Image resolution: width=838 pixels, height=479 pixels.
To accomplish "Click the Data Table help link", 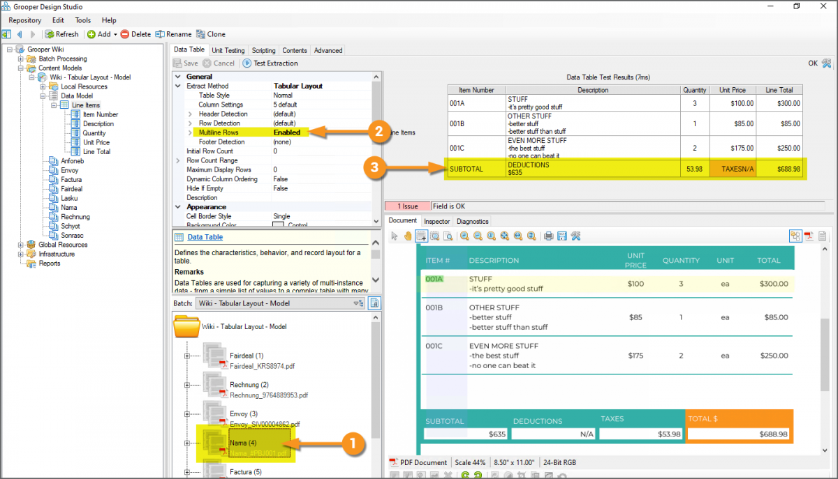I will [205, 237].
